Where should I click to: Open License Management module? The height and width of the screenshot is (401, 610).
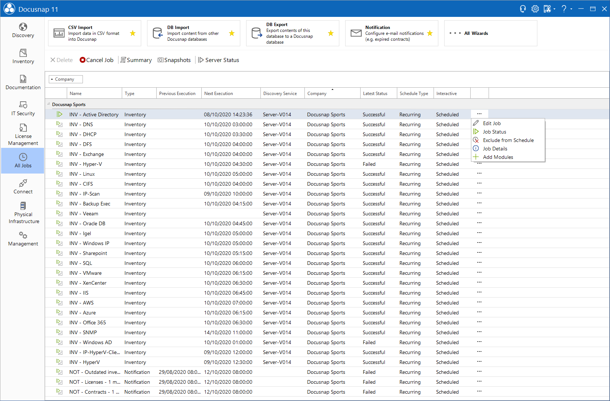(x=23, y=135)
